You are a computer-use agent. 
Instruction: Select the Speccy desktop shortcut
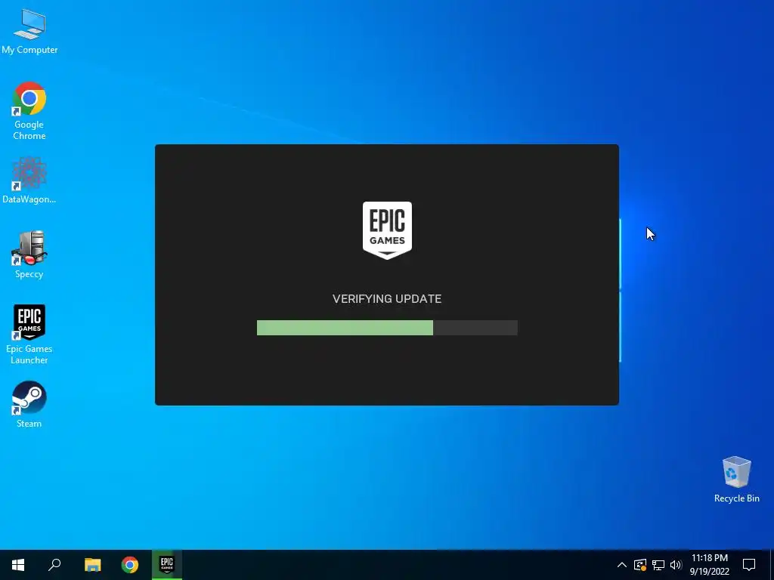point(29,255)
